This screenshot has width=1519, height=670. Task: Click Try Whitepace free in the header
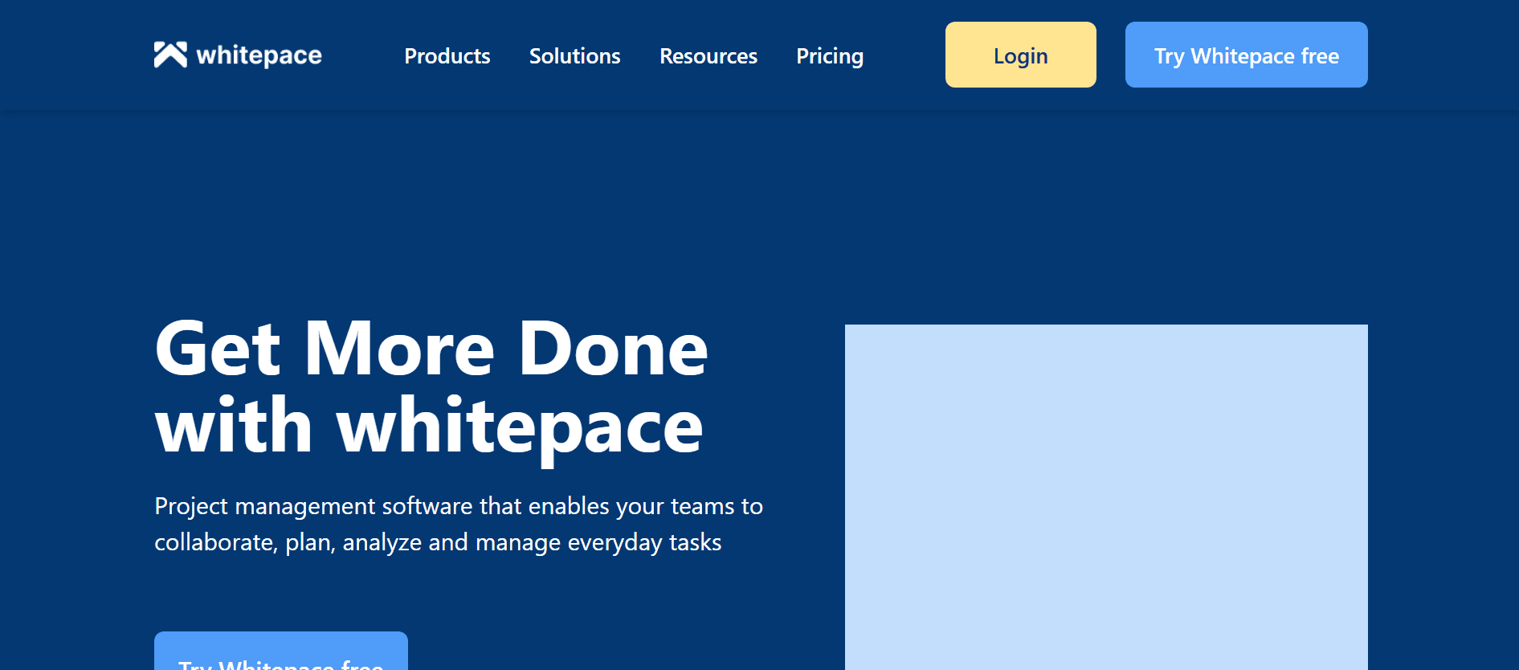[x=1245, y=55]
